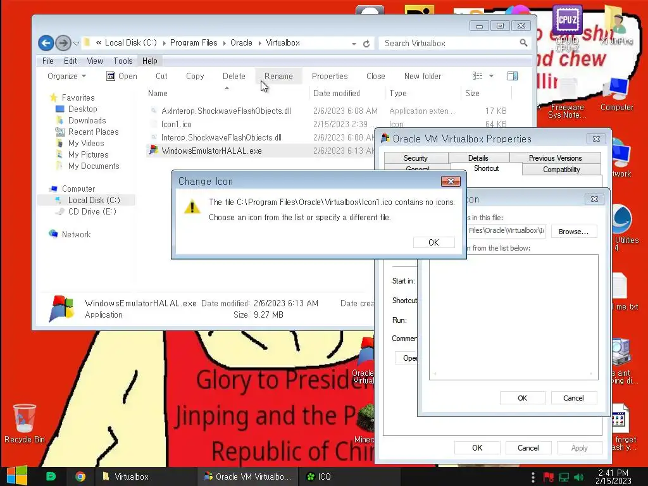Click Properties in the toolbar
Image resolution: width=648 pixels, height=486 pixels.
[329, 76]
